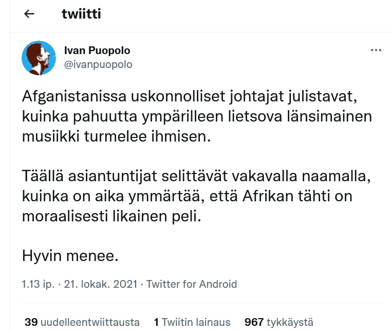Show the 967 tykkäystä list

click(x=278, y=322)
